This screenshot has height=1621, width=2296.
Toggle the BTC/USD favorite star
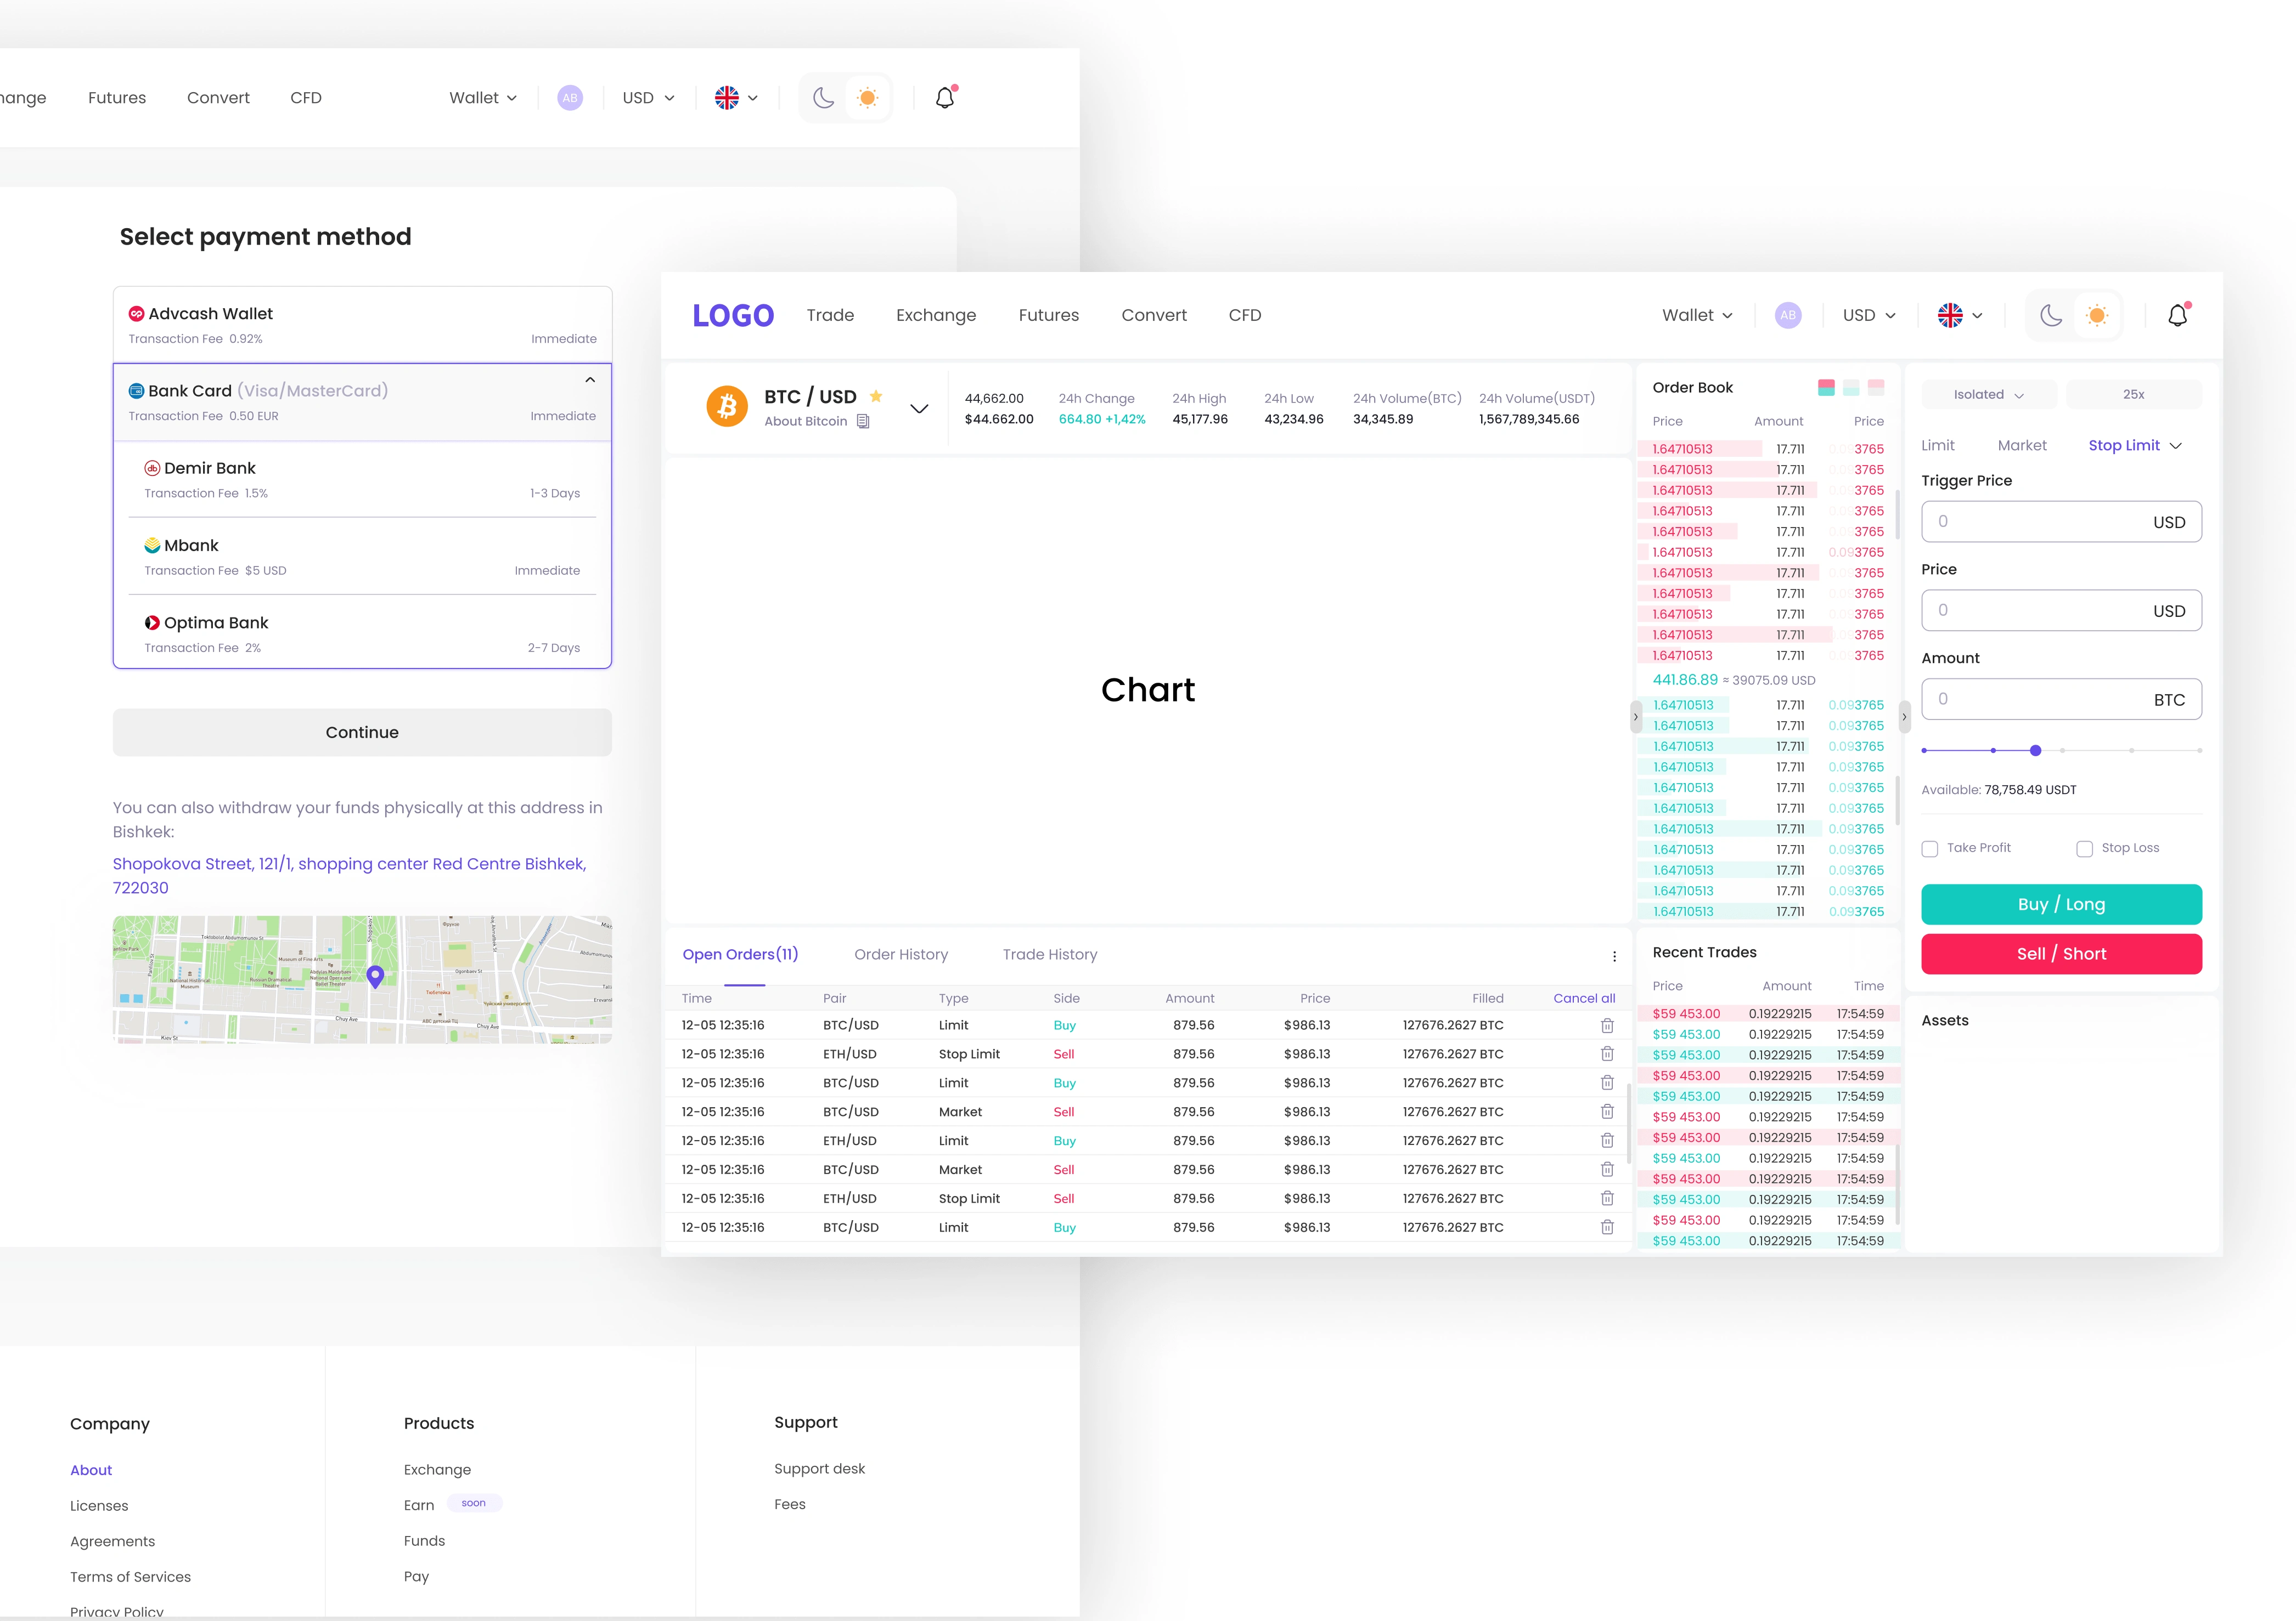[876, 396]
